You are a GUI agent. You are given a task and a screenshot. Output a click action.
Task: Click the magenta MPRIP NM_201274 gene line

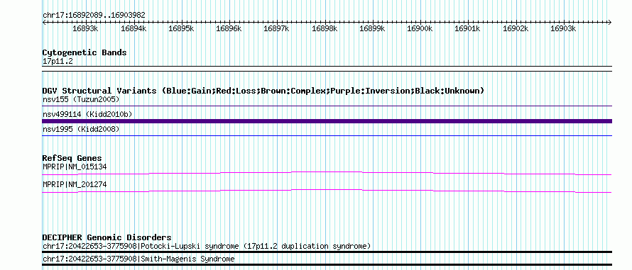point(327,191)
